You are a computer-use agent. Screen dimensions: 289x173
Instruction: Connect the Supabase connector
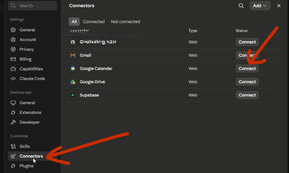click(x=247, y=95)
